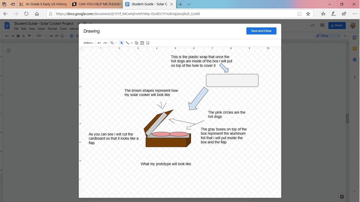Open the View menu
This screenshot has height=202, width=360.
32,29
